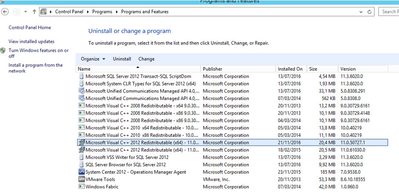Open Control Panel Home link
Viewport: 399px width, 193px height.
point(30,27)
